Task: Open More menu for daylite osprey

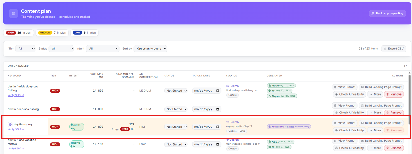Action: [x=375, y=130]
